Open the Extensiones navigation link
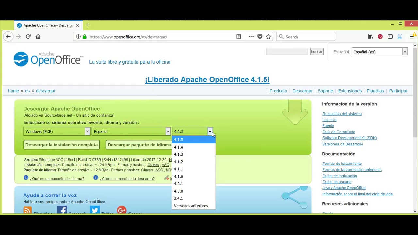418x235 pixels. point(350,91)
